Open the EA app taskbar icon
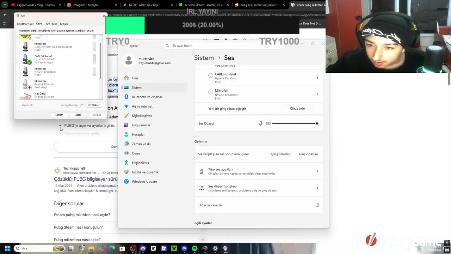Screen dimensions: 451x254 coord(184,248)
